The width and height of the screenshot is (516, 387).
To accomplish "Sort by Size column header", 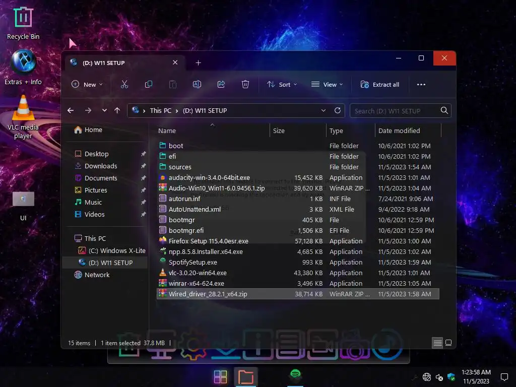I will pos(279,131).
